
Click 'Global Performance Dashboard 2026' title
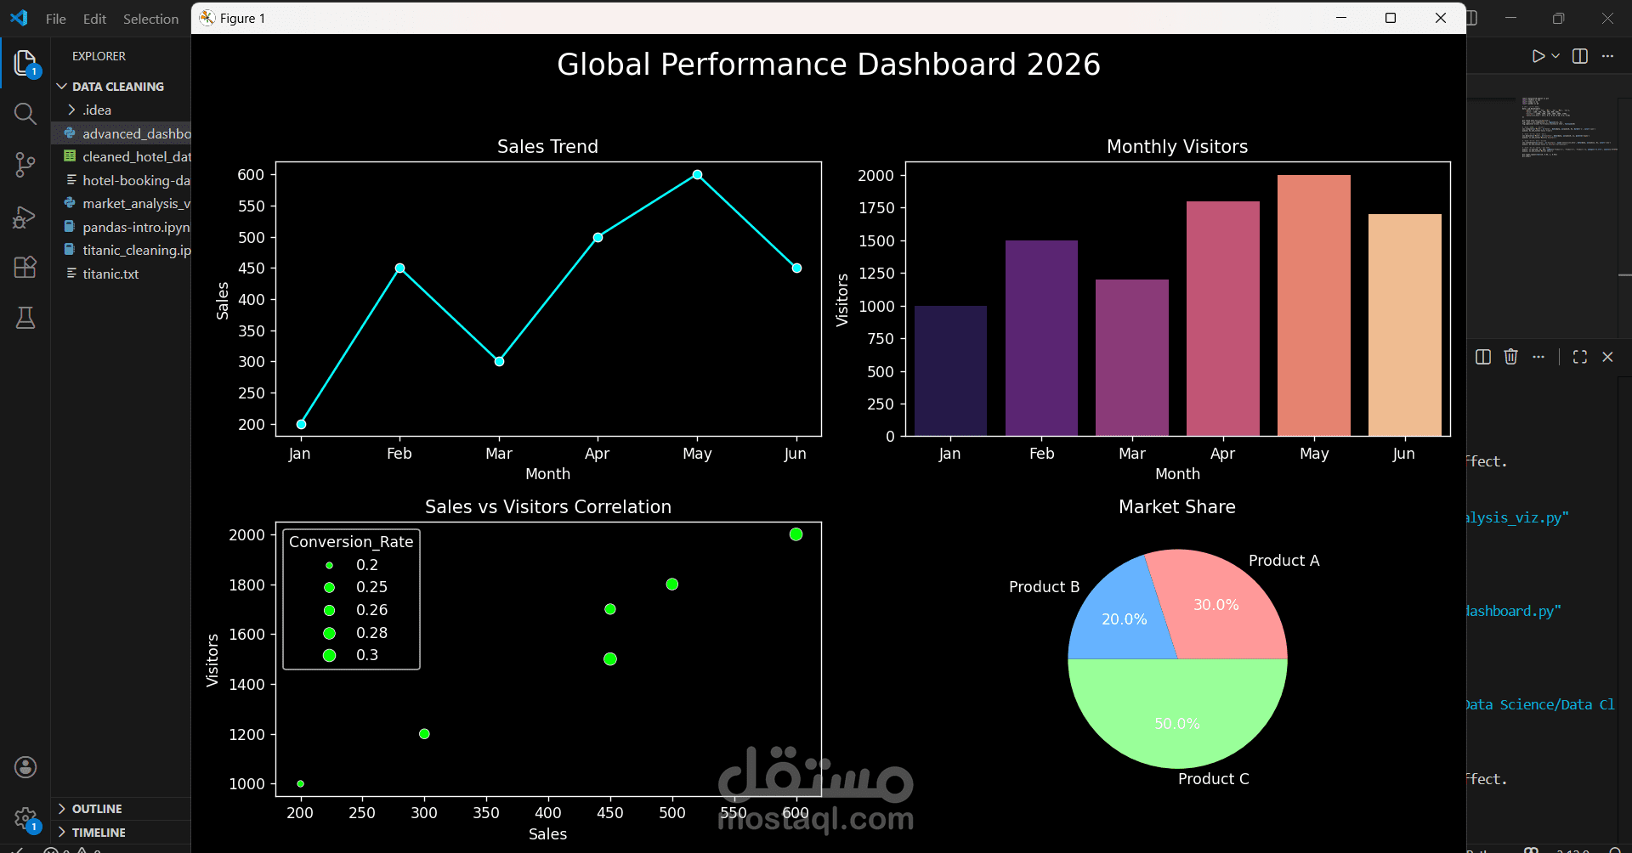pyautogui.click(x=829, y=65)
